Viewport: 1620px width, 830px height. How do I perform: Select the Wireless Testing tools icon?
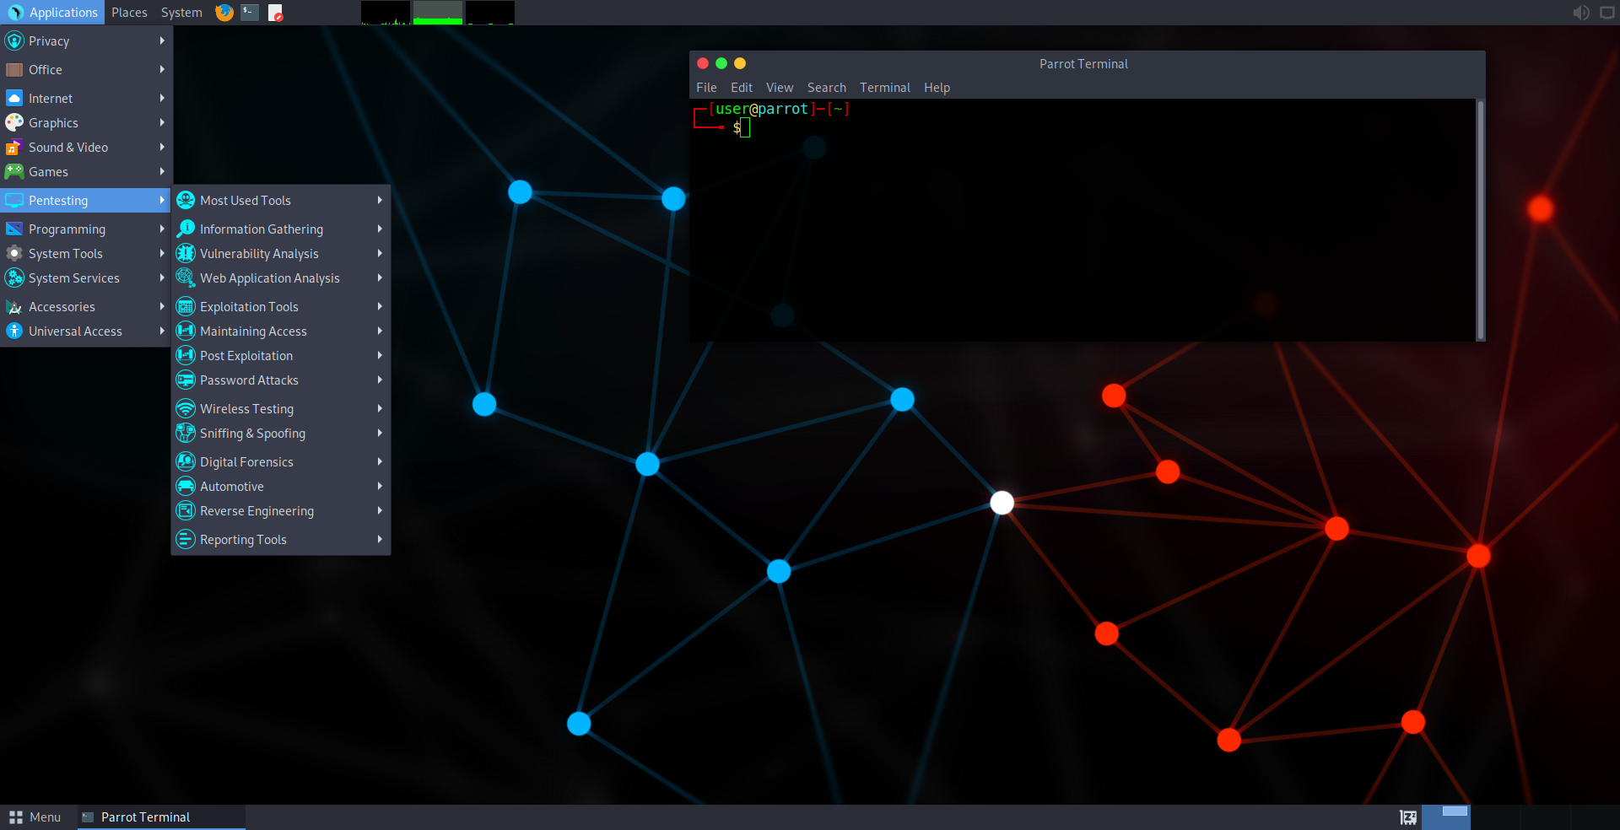pyautogui.click(x=186, y=408)
